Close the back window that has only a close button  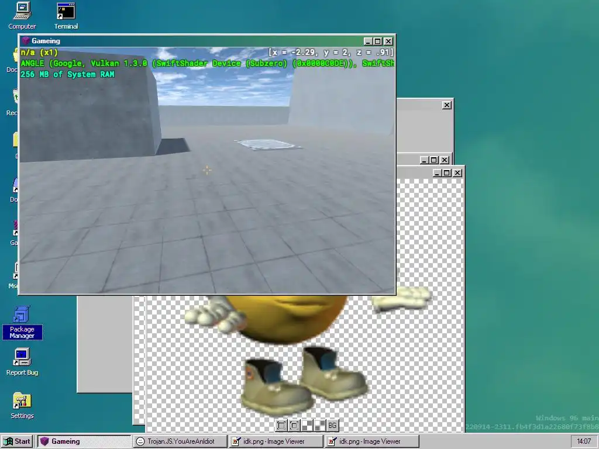446,105
